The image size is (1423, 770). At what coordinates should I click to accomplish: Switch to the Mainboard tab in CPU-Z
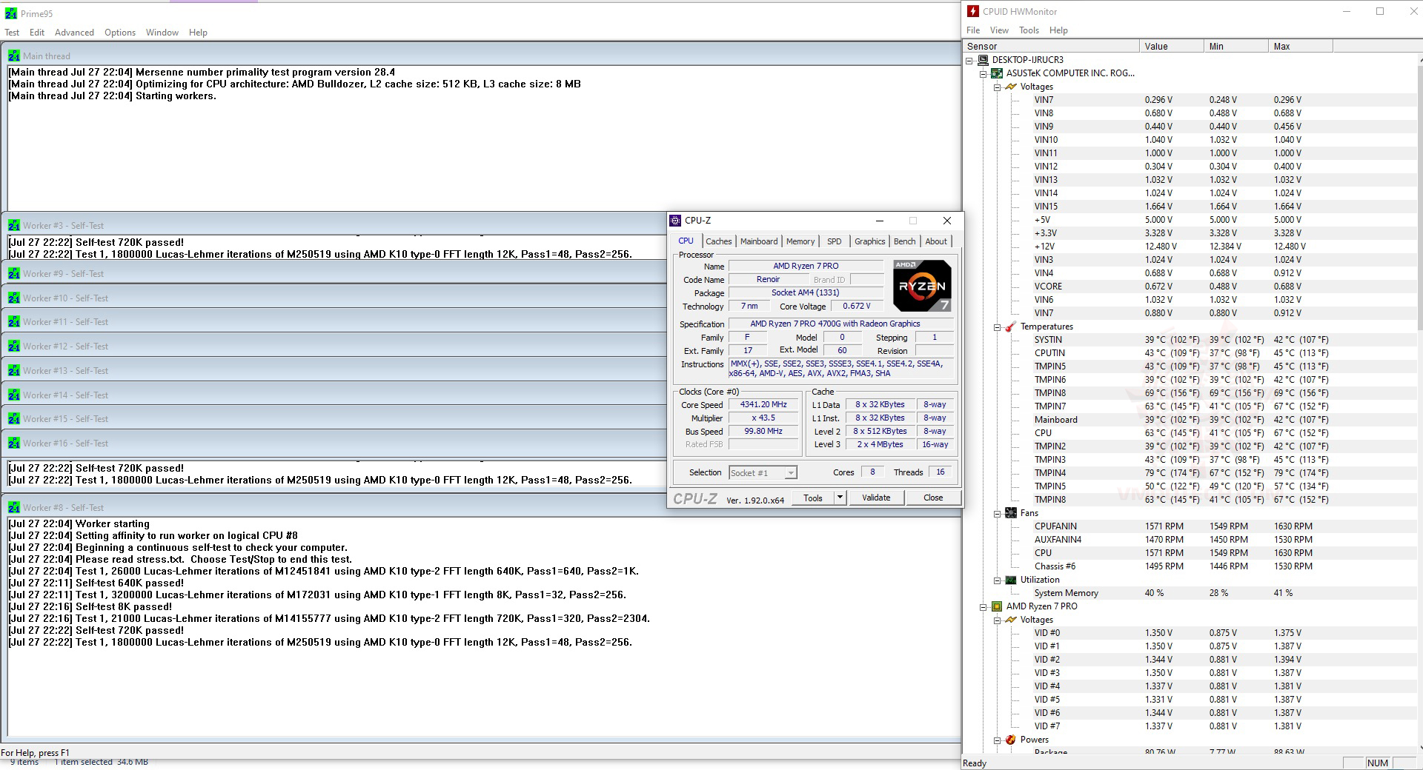click(x=759, y=241)
